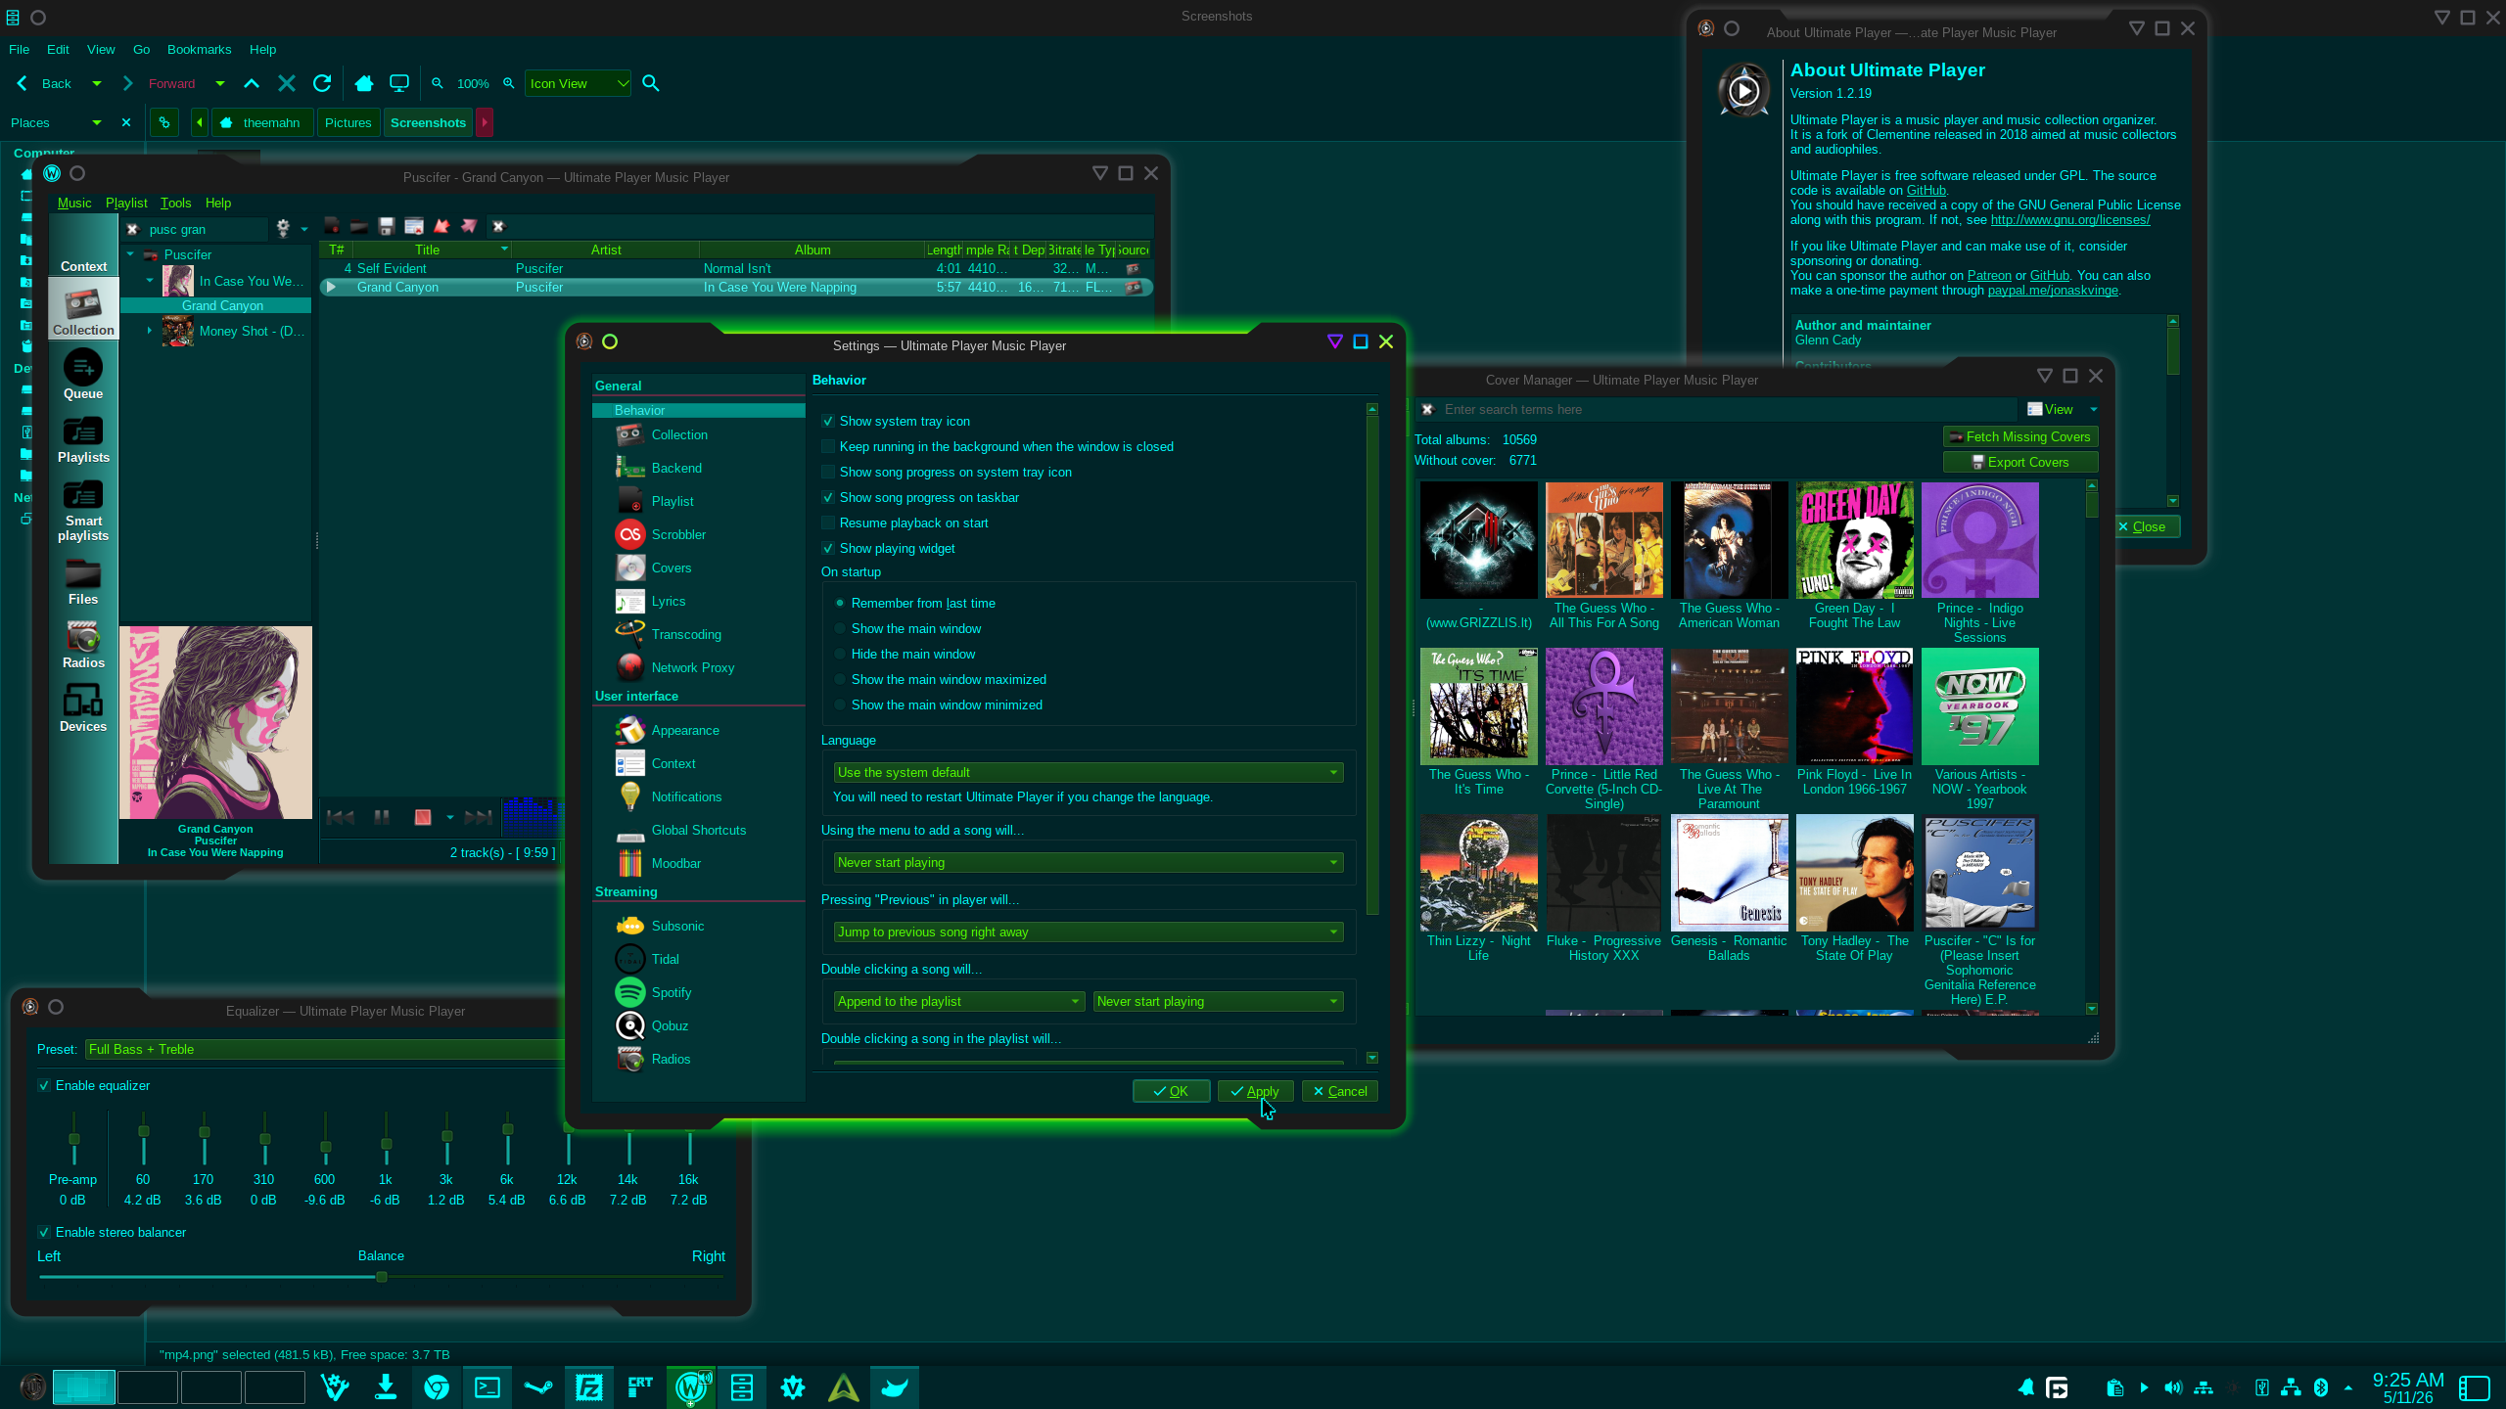Screen dimensions: 2506x1409
Task: Select Notifications settings icon
Action: (x=629, y=796)
